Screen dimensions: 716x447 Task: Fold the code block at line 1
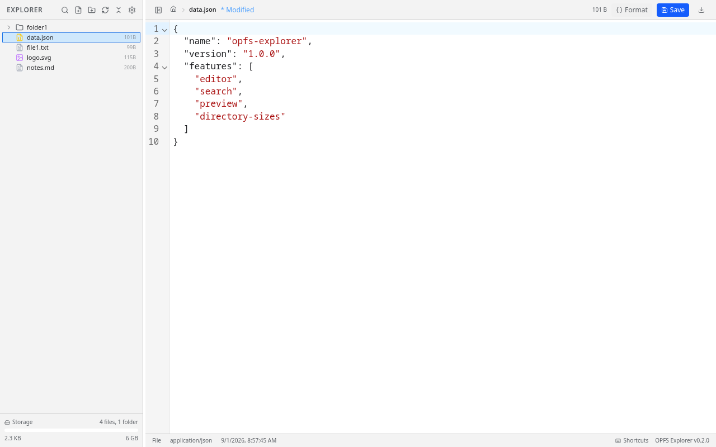[x=164, y=30]
